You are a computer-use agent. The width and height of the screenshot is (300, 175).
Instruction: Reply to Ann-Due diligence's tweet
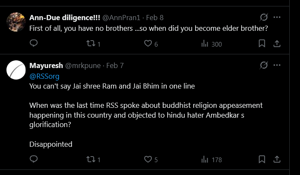click(34, 44)
